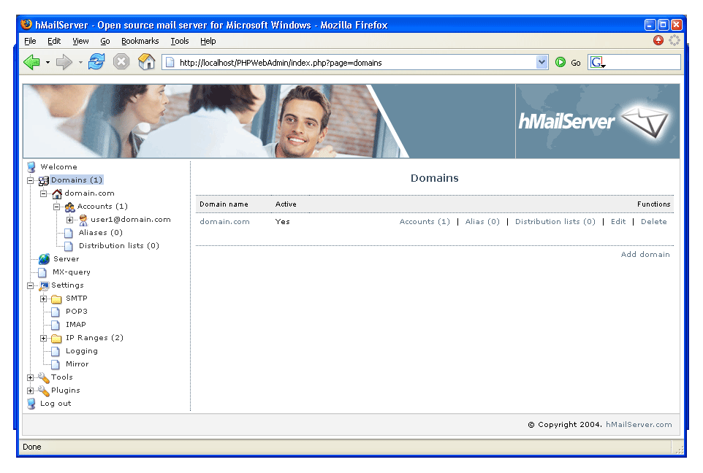Screen dimensions: 703x473
Task: Click the page icon beside POP3
Action: (56, 312)
